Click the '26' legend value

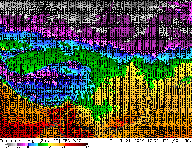(64, 147)
